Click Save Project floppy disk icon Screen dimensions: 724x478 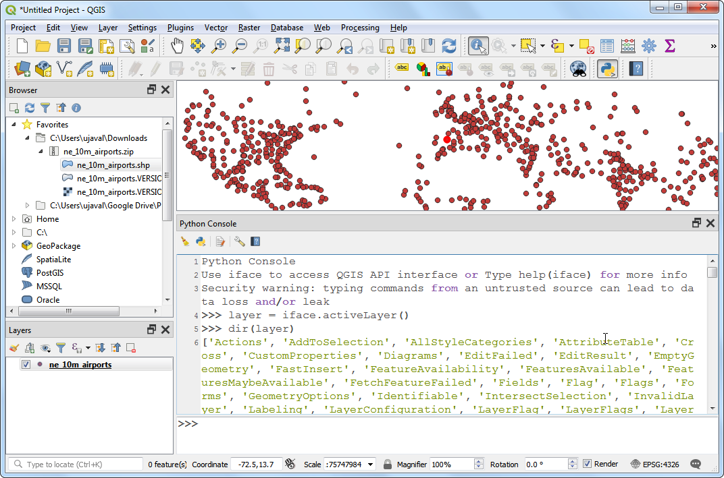64,46
